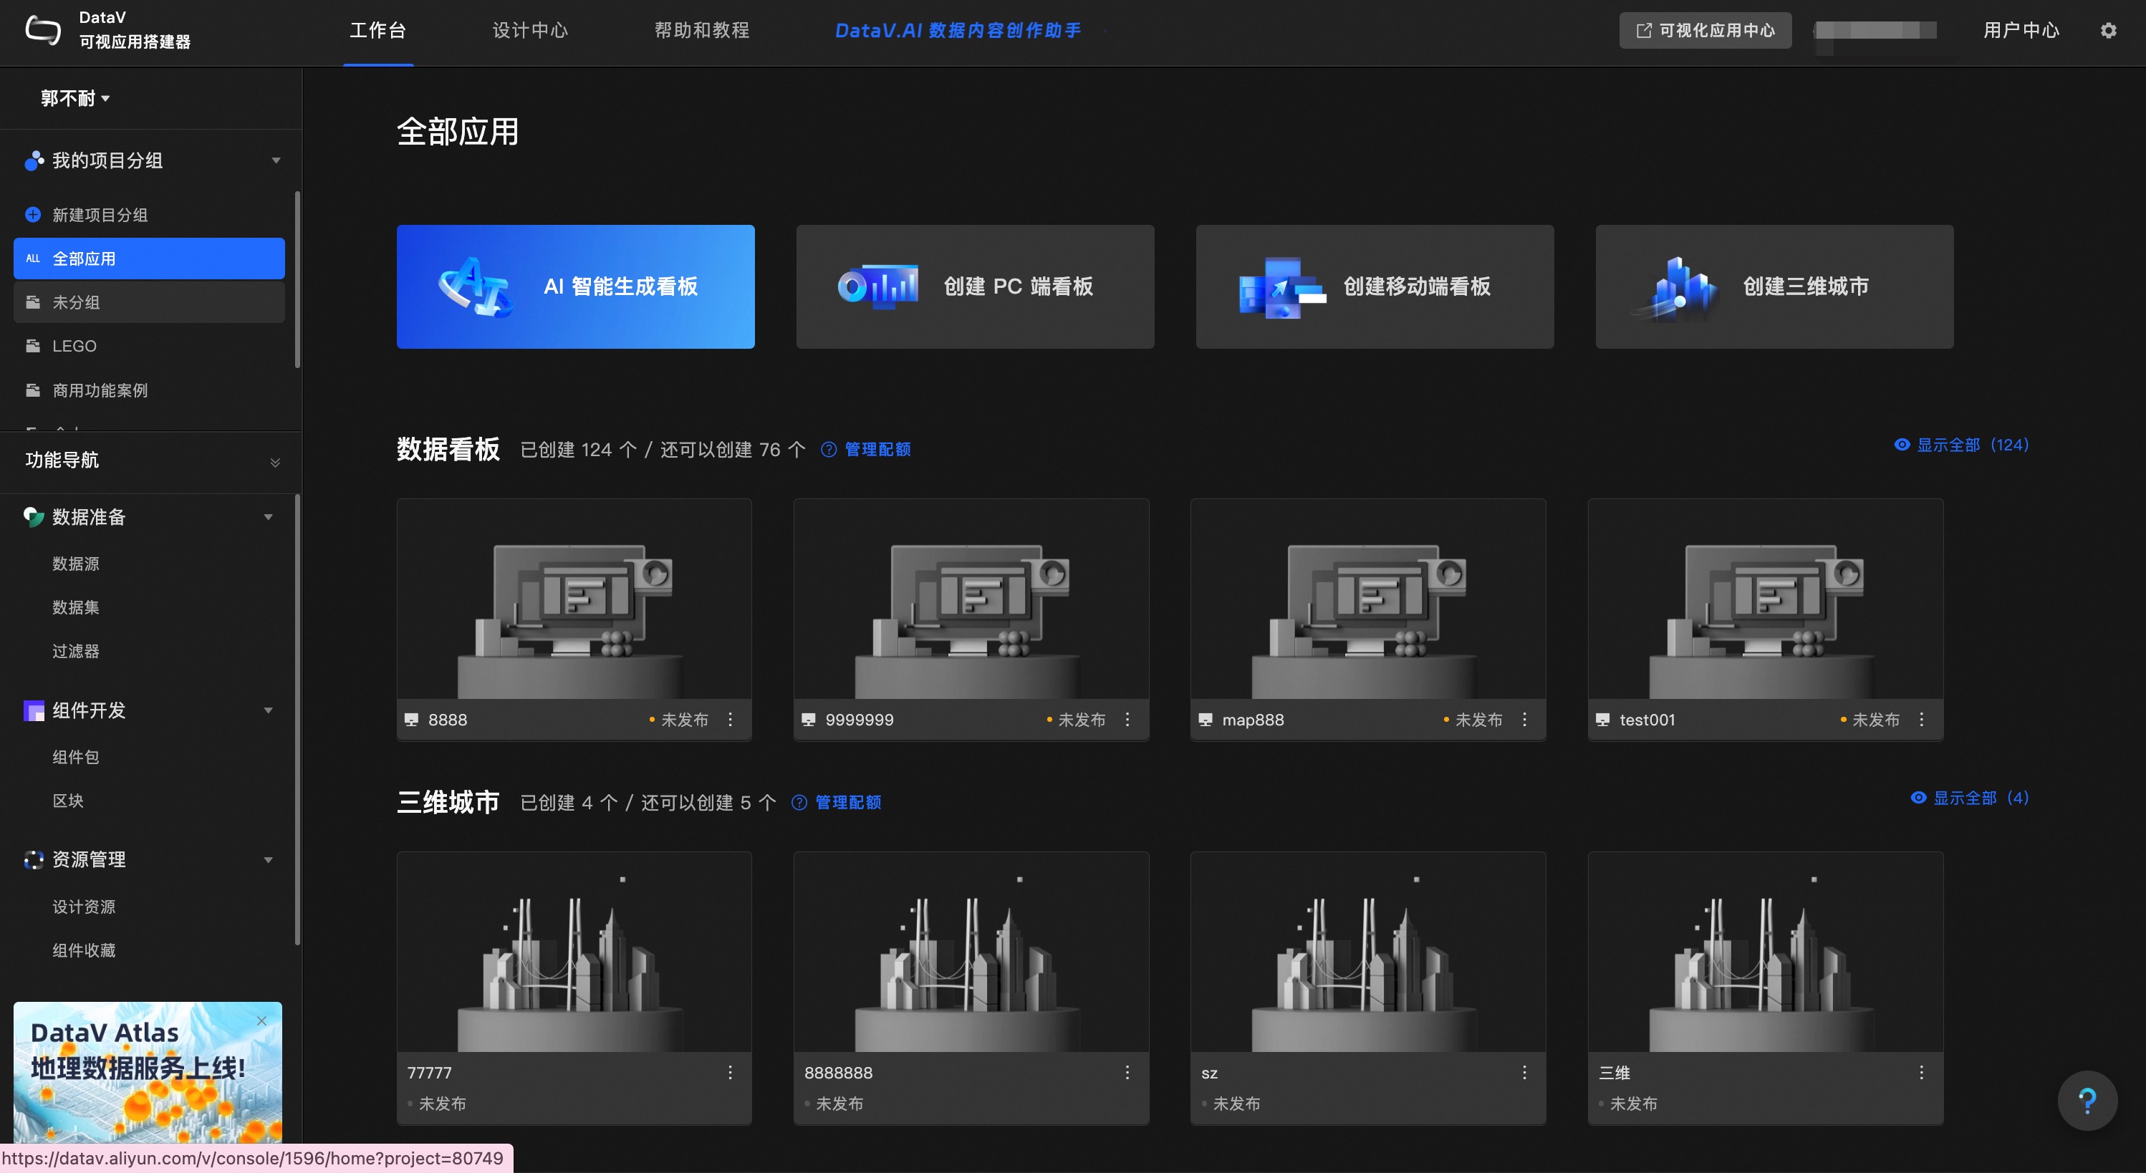Click the three-dot menu on 77777 city card

coord(730,1072)
